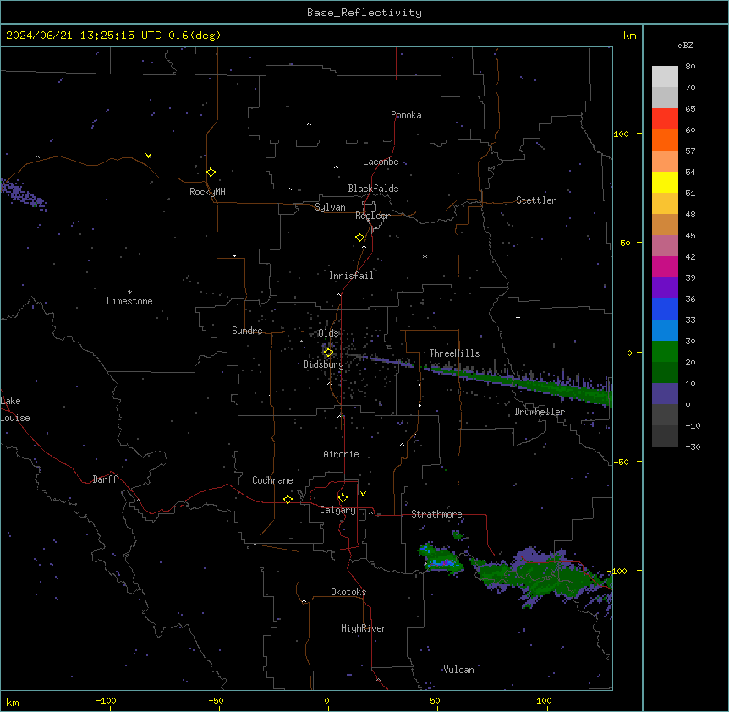729x712 pixels.
Task: Click the -50 tick label on right axis
Action: 621,462
